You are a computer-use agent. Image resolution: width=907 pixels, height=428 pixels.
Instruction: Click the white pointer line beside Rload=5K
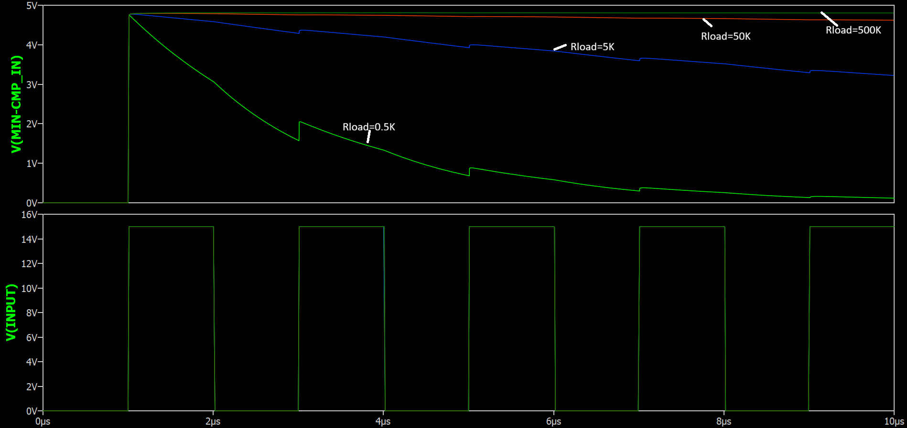tap(560, 47)
